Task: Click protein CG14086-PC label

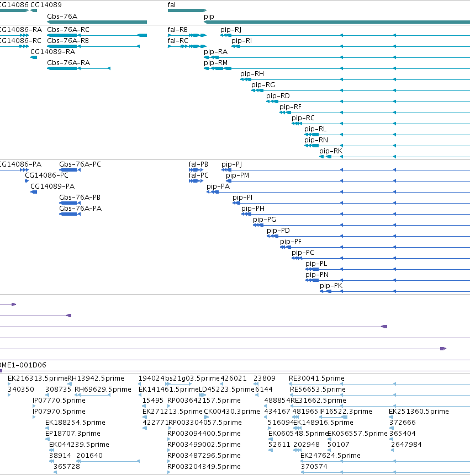Action: [x=47, y=175]
